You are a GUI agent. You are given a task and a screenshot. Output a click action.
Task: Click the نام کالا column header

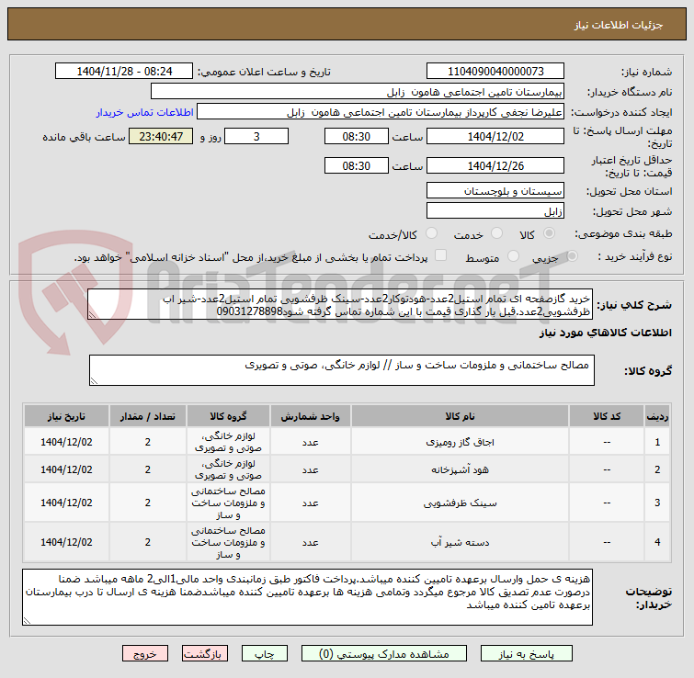pos(460,416)
